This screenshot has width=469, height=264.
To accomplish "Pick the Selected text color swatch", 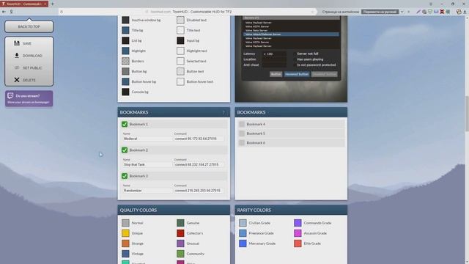I will coord(180,61).
